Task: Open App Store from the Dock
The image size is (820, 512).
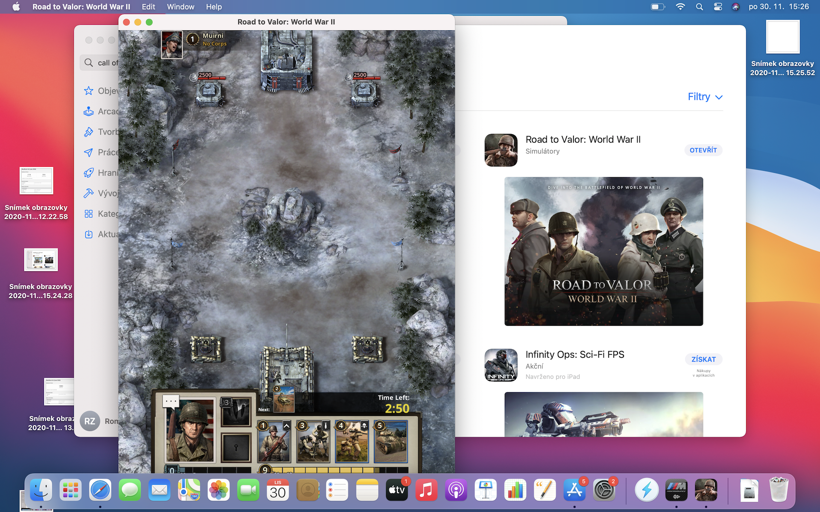Action: 574,490
